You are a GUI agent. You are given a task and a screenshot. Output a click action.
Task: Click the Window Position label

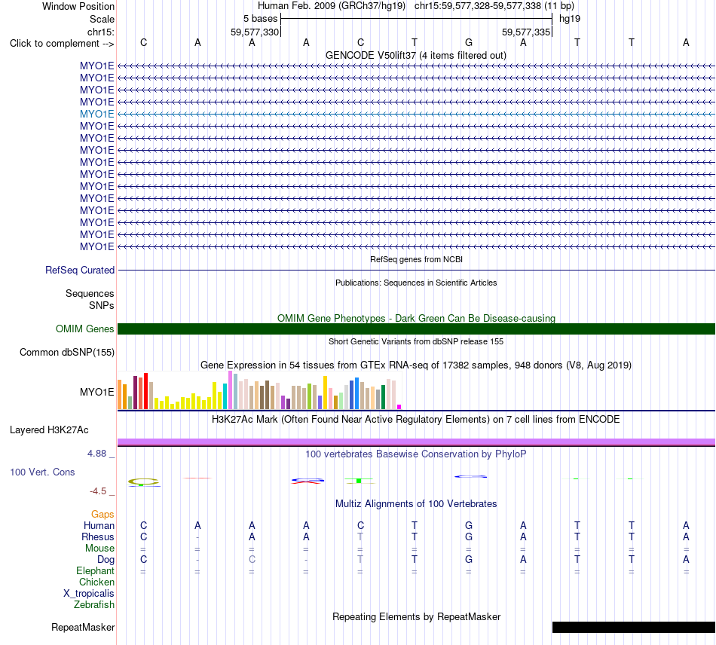(78, 6)
